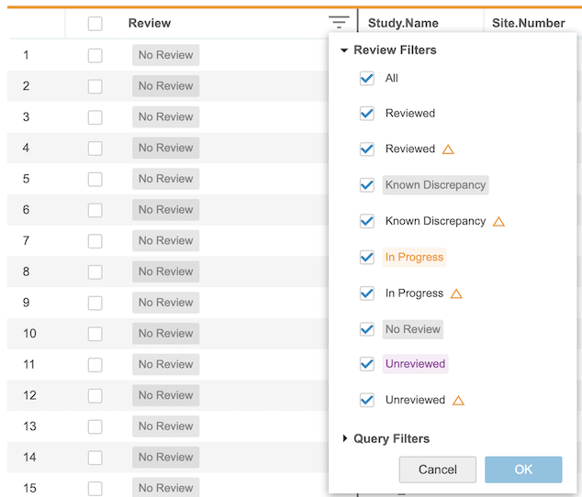582x497 pixels.
Task: Click the Study.Name column header
Action: point(403,23)
